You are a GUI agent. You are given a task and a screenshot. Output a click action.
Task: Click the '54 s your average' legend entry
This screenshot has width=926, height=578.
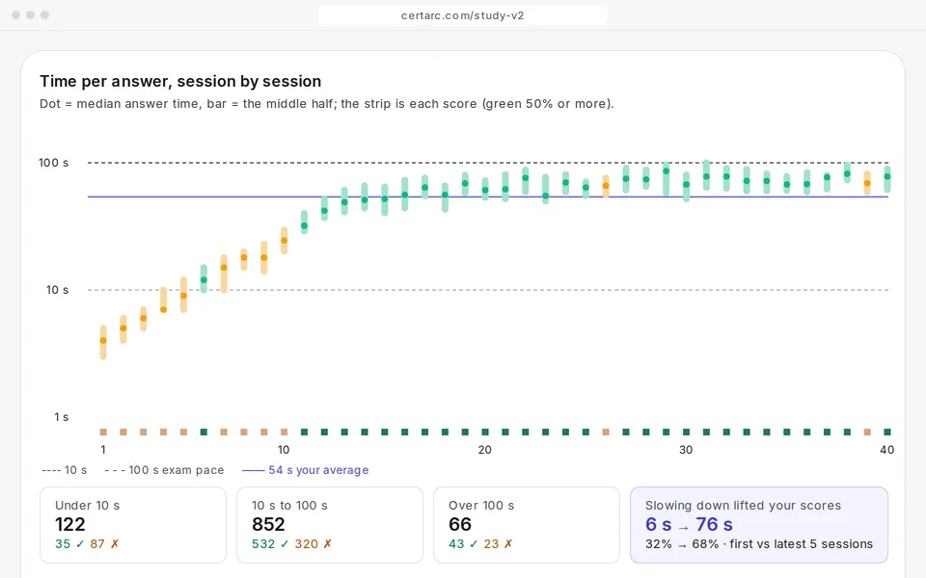click(306, 470)
